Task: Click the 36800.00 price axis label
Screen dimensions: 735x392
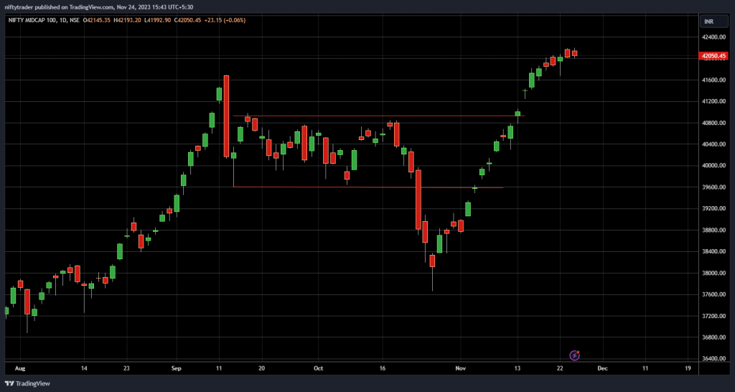Action: tap(714, 337)
